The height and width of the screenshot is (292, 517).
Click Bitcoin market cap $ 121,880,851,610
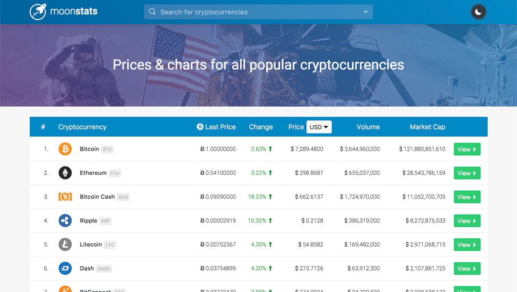[x=422, y=149]
